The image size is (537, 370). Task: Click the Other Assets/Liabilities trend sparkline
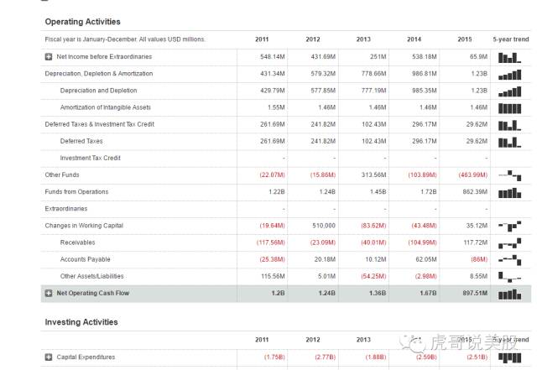tap(509, 276)
